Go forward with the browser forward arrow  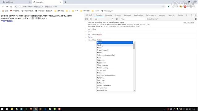[x=7, y=6]
